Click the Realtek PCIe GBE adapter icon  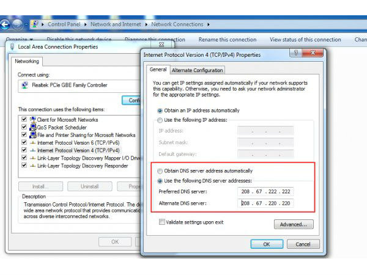[25, 86]
